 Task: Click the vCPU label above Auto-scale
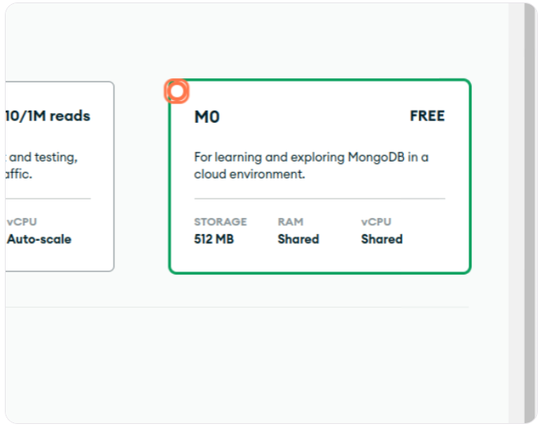click(22, 221)
